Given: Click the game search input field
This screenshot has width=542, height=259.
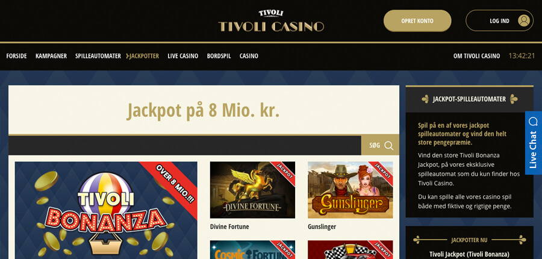Looking at the screenshot, I should tap(185, 146).
